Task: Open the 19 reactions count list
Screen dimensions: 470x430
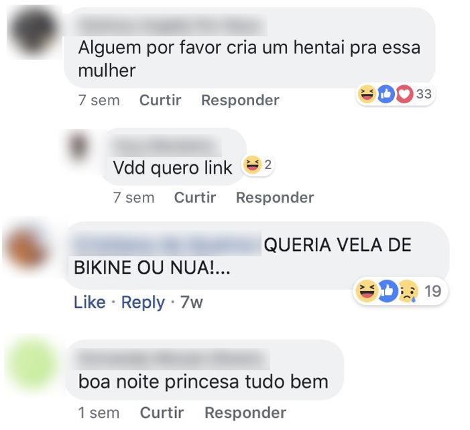Action: pyautogui.click(x=433, y=291)
